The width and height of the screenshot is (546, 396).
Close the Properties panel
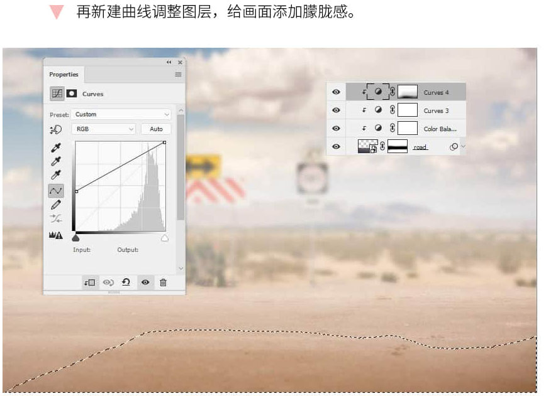click(180, 63)
